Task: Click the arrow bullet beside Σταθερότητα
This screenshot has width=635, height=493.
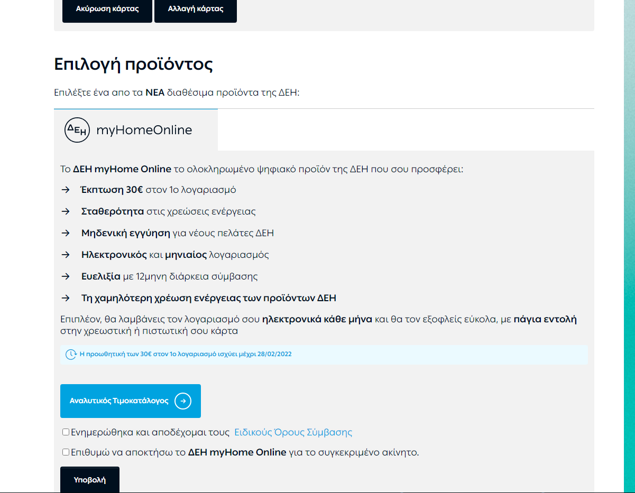Action: (x=66, y=211)
